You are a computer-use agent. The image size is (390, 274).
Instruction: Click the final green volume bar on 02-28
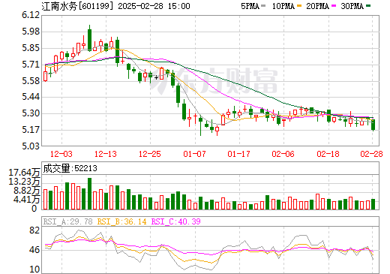point(373,204)
